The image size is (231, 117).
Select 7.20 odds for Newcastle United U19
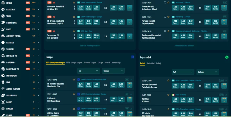click(81, 8)
